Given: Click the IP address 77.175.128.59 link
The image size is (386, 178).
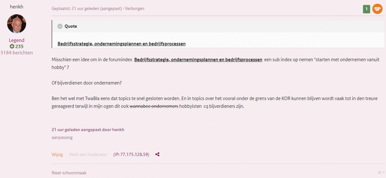Looking at the screenshot, I should coord(131,155).
